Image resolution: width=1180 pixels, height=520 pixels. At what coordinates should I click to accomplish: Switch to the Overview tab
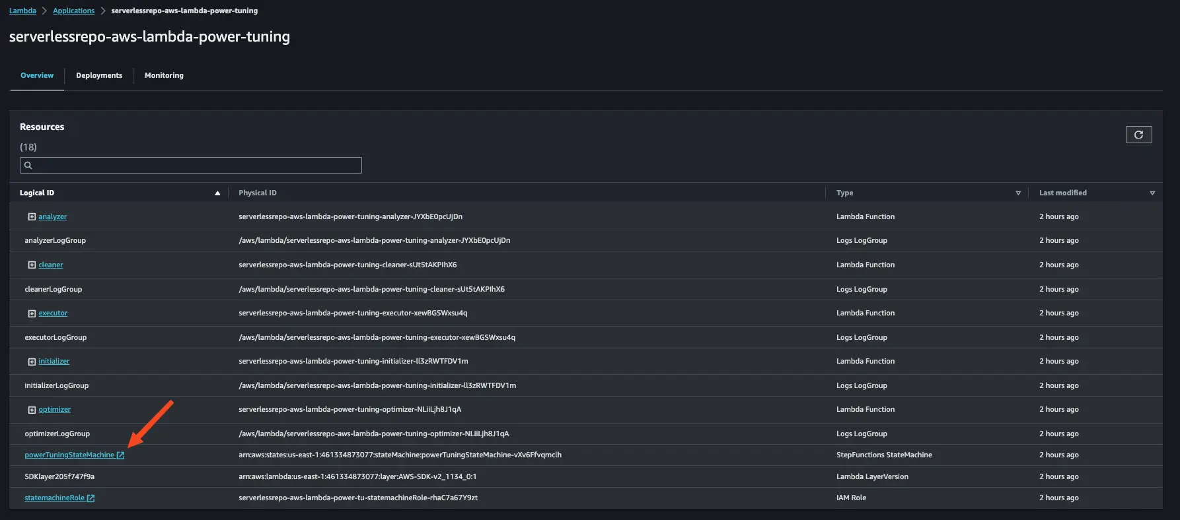(x=37, y=75)
